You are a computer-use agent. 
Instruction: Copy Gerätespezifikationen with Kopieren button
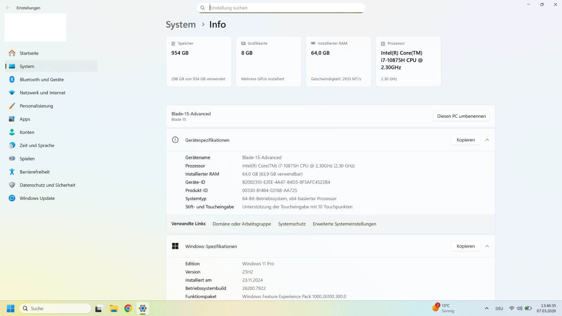[x=465, y=140]
